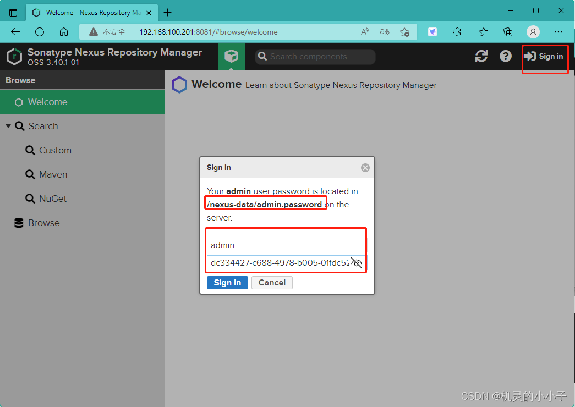Open Favorites list icon
The height and width of the screenshot is (407, 575).
(484, 32)
